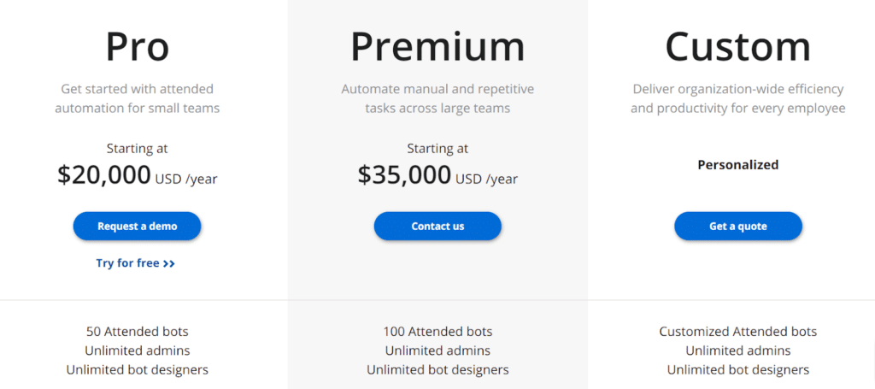Screen dimensions: 875x389
Task: Click Unlimited admins in the Pro column
Action: click(137, 351)
